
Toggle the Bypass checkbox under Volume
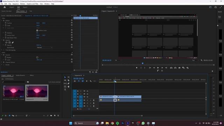(x=37, y=57)
